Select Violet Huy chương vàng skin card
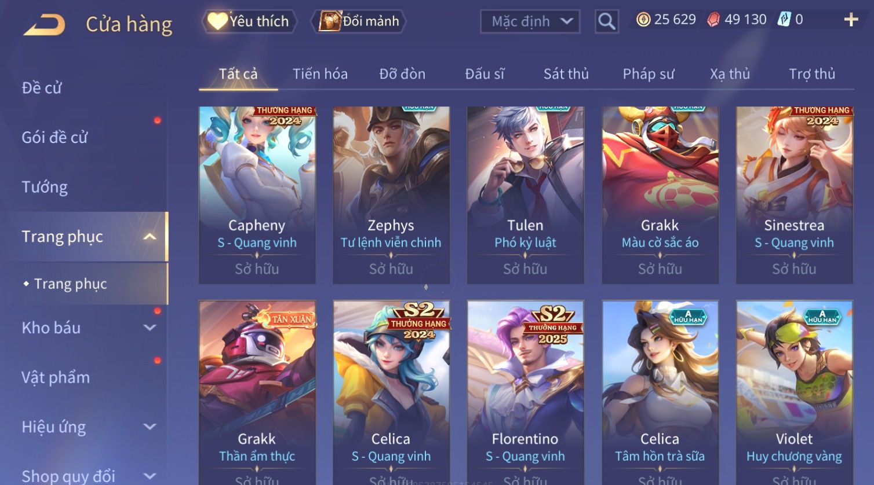 click(x=795, y=392)
